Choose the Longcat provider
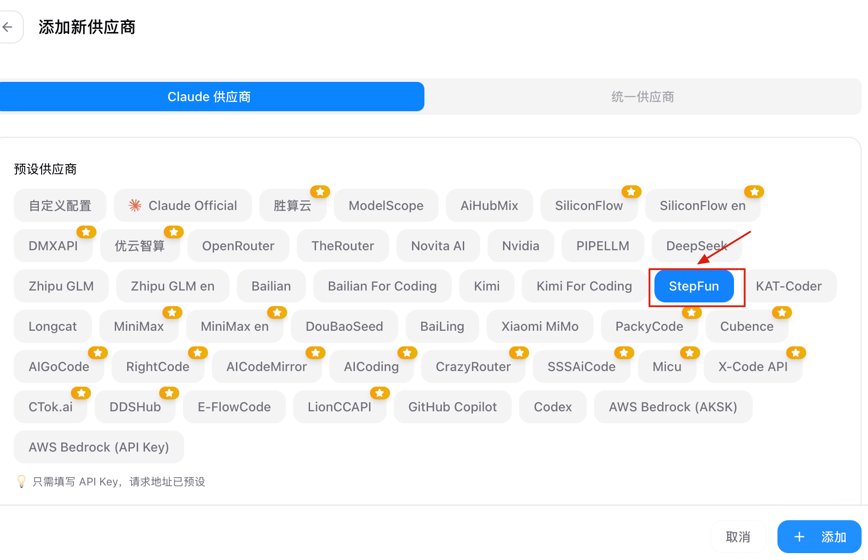Image resolution: width=868 pixels, height=560 pixels. (x=53, y=326)
